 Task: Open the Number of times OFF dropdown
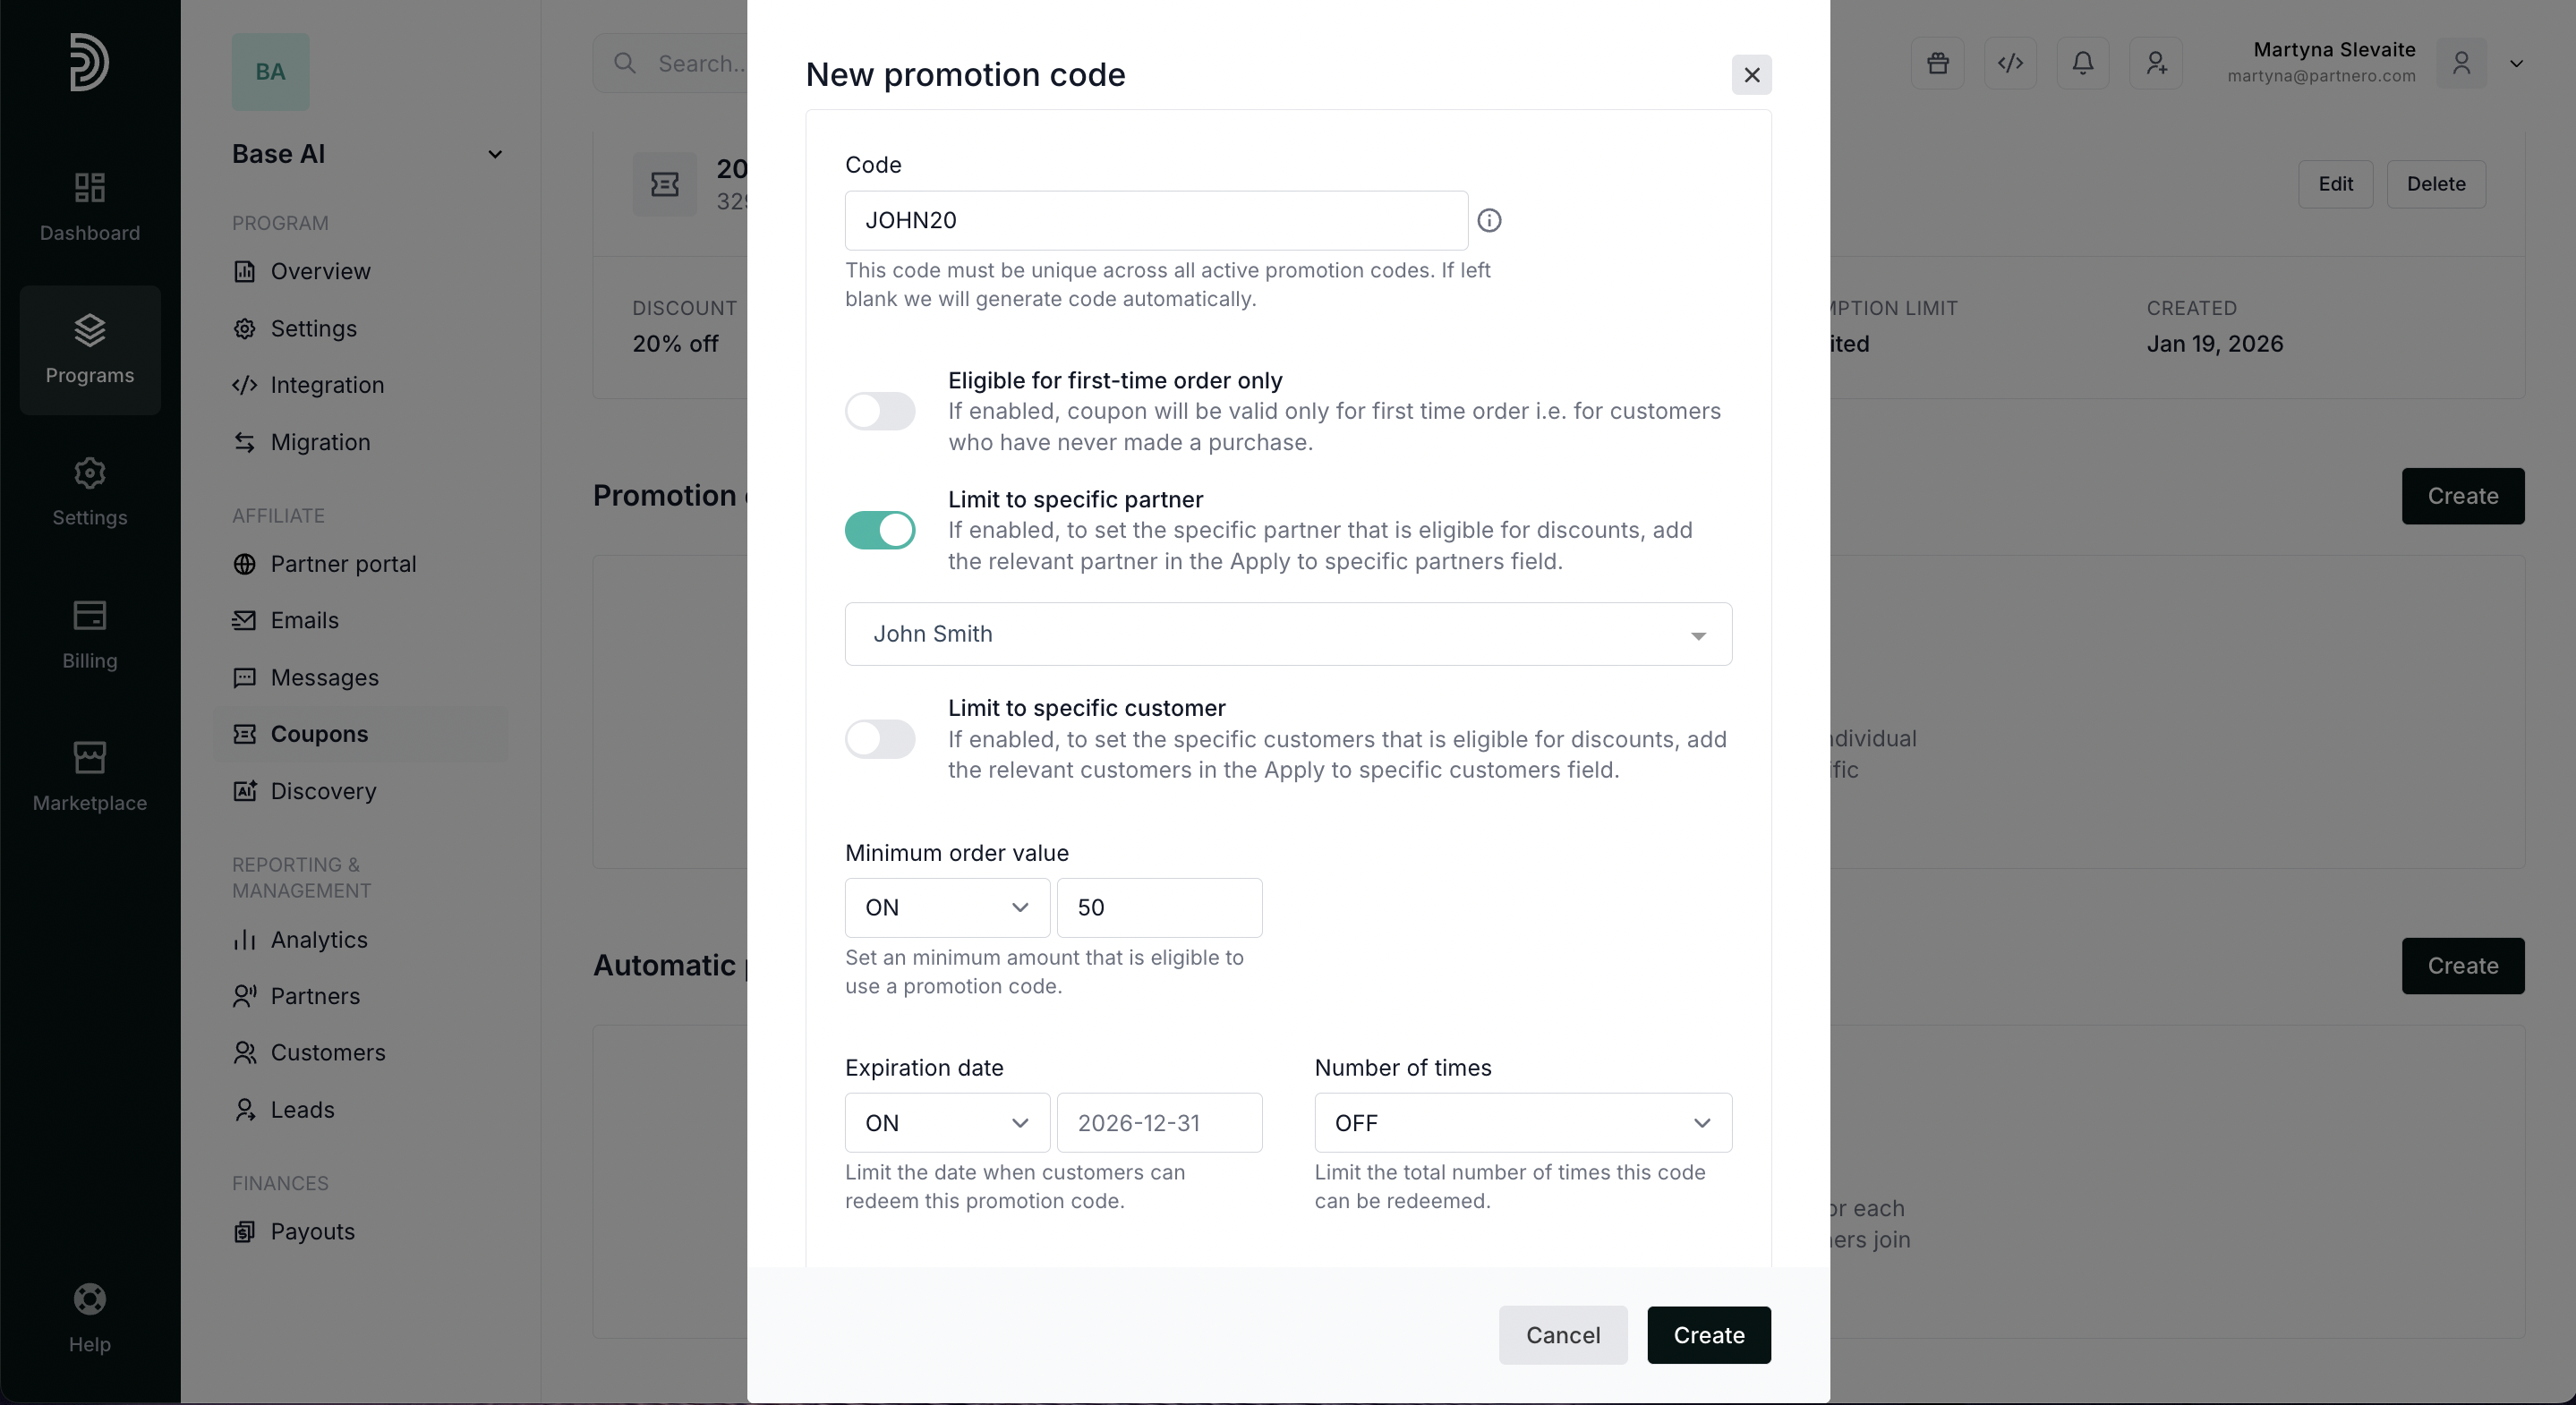tap(1522, 1123)
